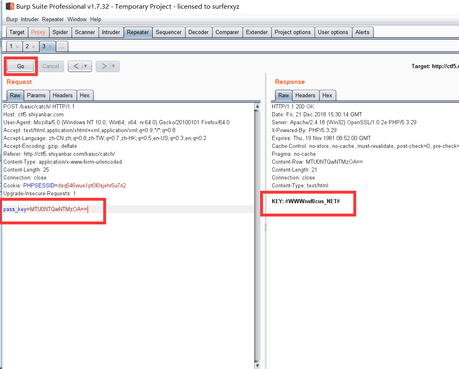Click the Pragma: no-cache response header

click(294, 154)
